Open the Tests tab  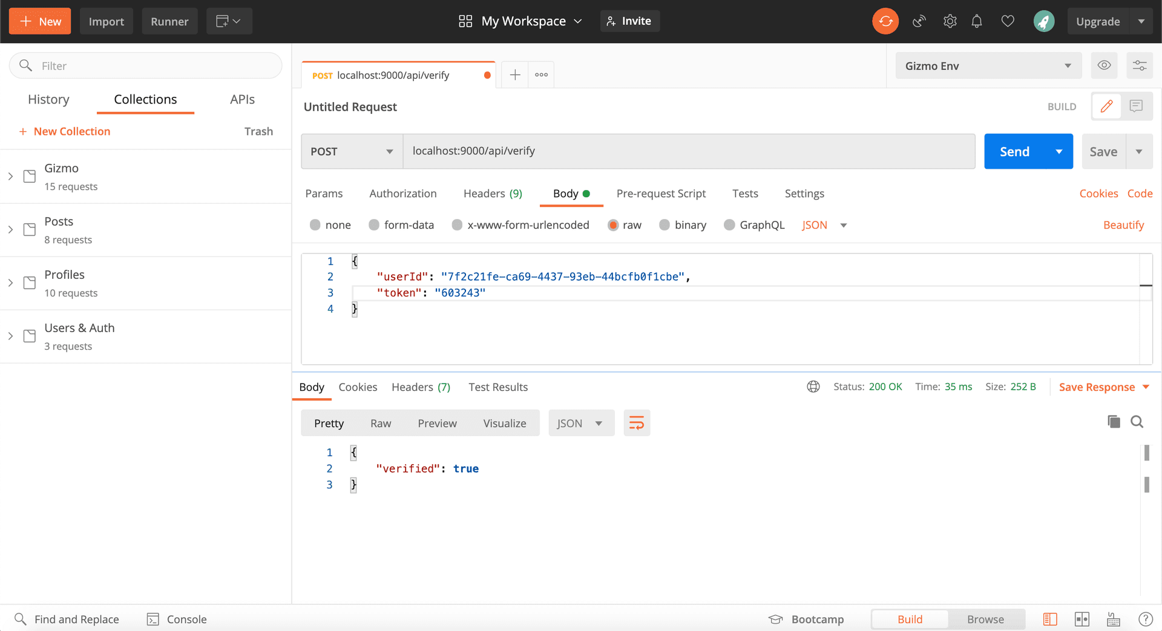point(745,193)
